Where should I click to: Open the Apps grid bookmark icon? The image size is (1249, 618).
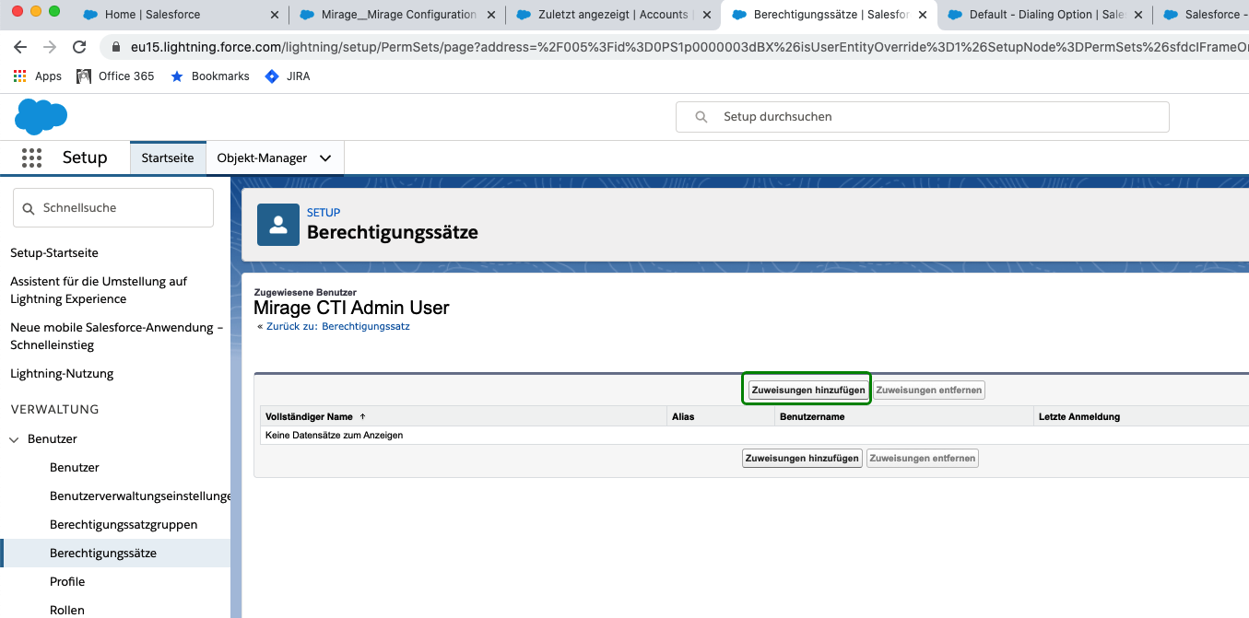coord(20,76)
